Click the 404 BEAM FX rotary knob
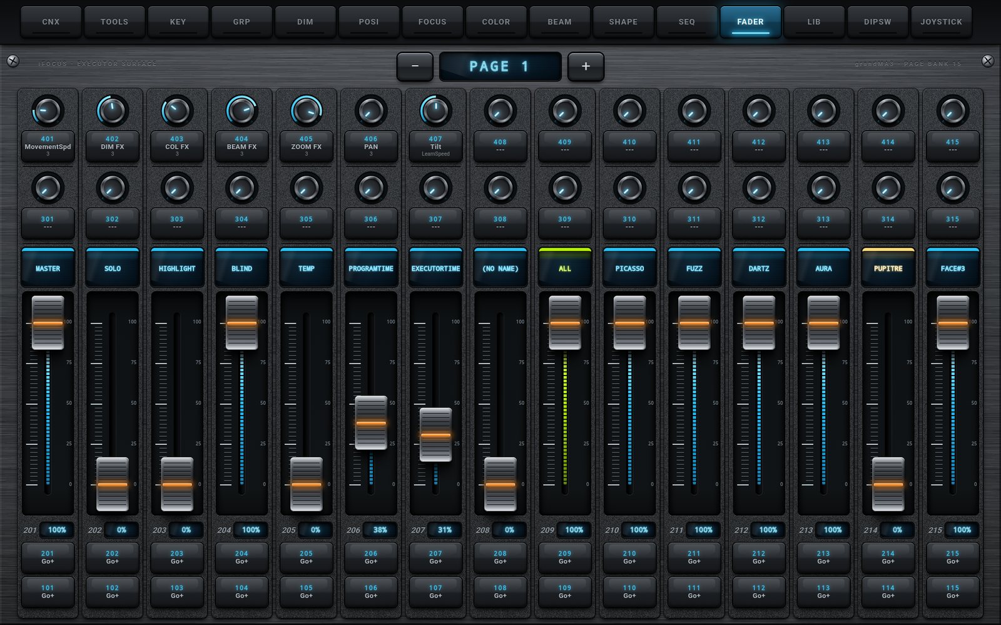The image size is (1001, 625). click(241, 111)
